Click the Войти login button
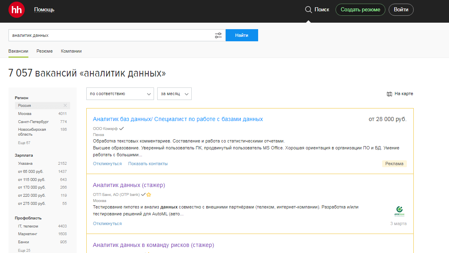The width and height of the screenshot is (449, 253). tap(401, 10)
